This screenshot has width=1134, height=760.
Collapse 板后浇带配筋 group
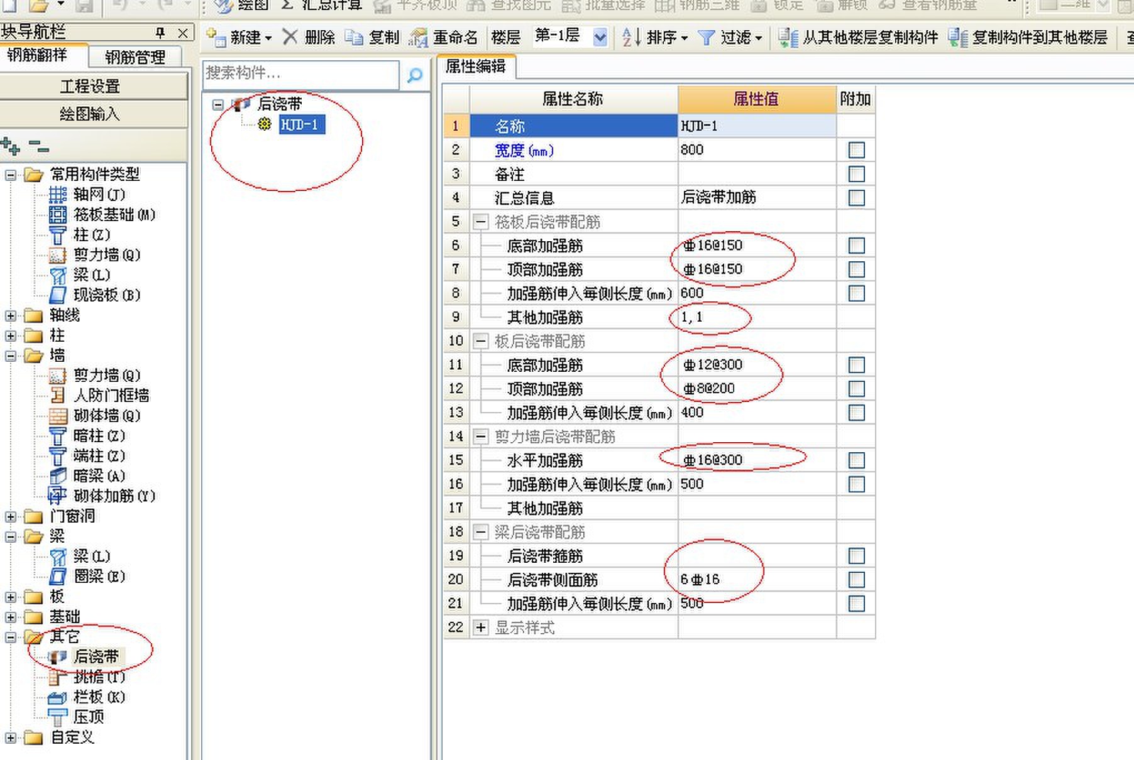480,341
